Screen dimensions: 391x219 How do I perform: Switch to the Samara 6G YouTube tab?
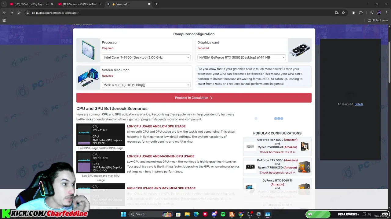point(79,4)
